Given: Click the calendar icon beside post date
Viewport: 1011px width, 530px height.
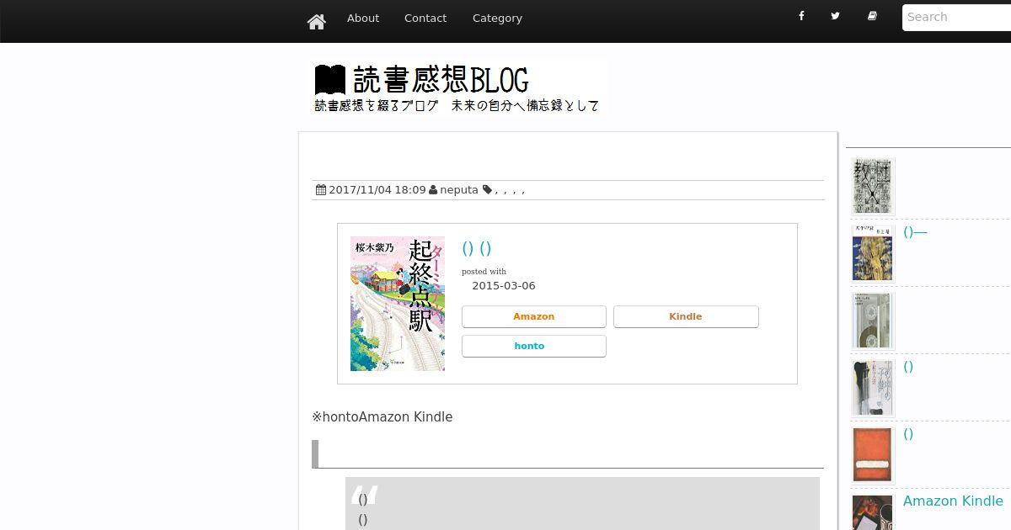Looking at the screenshot, I should pos(321,190).
